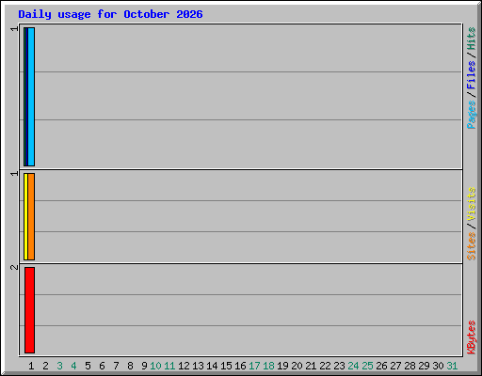The image size is (482, 376).
Task: Click the Pages legend label
Action: tap(471, 115)
